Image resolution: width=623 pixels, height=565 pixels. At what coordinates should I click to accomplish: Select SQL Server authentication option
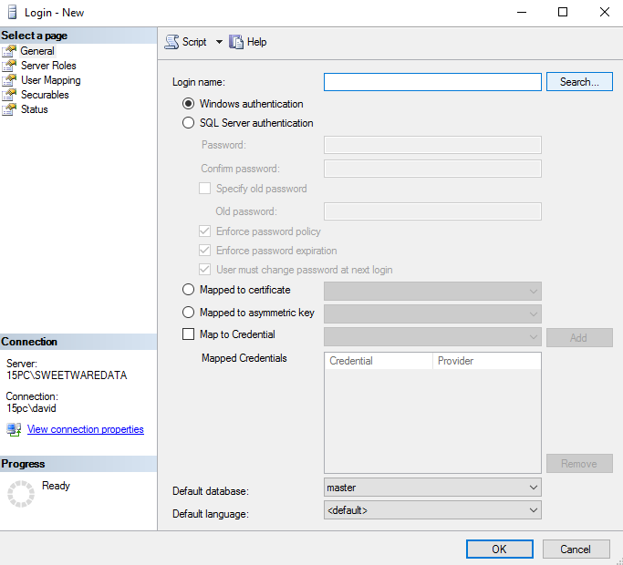(188, 123)
